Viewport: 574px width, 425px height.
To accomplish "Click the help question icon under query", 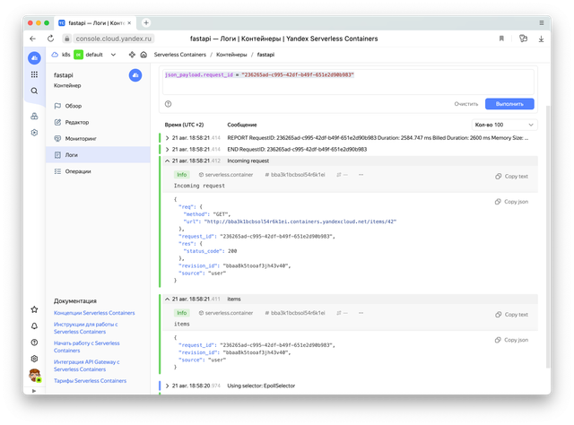I will (x=168, y=104).
